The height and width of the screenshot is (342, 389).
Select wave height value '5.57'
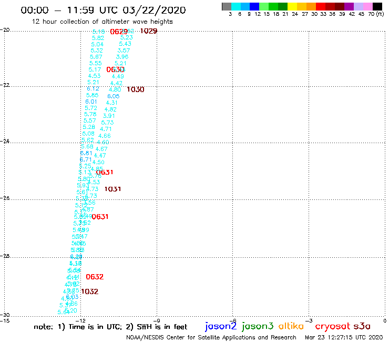point(89,120)
